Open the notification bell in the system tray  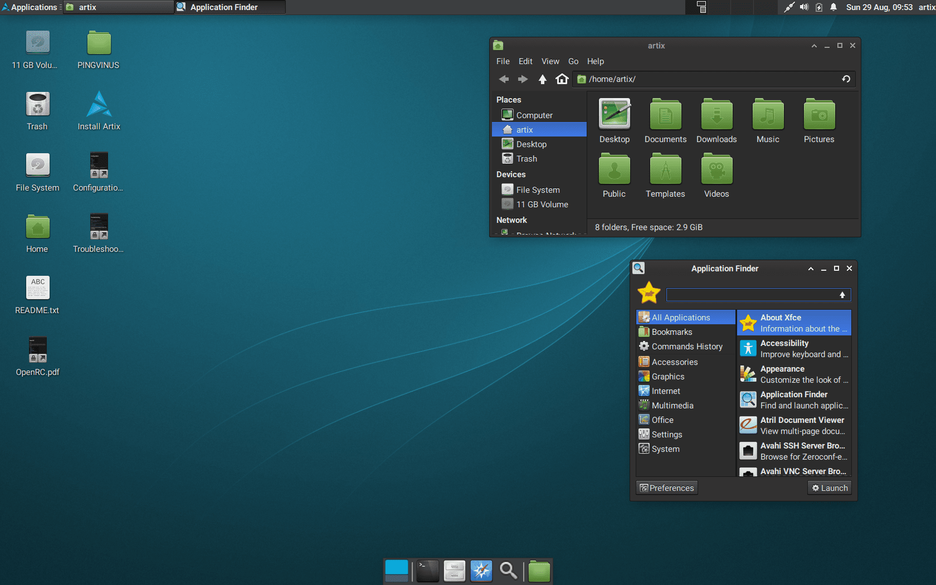click(x=833, y=7)
